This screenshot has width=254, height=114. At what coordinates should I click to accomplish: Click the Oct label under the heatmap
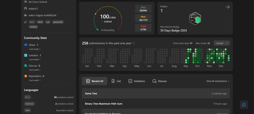197,66
